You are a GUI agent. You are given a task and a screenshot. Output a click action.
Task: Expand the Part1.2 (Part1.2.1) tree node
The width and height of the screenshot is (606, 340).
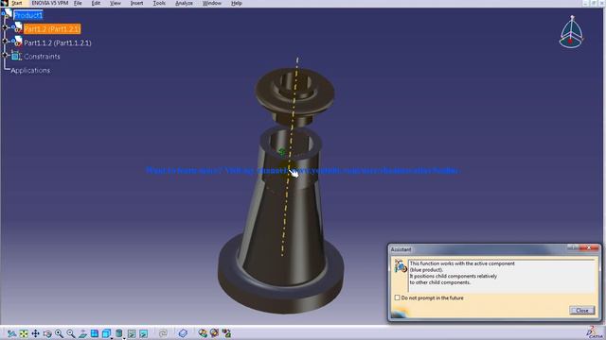tap(5, 27)
